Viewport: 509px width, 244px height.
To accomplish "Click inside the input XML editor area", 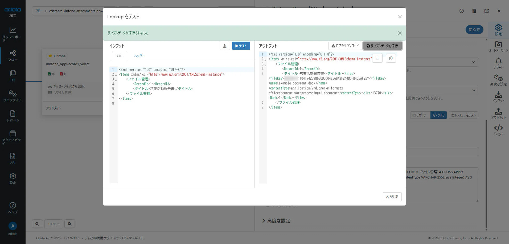I will [184, 138].
